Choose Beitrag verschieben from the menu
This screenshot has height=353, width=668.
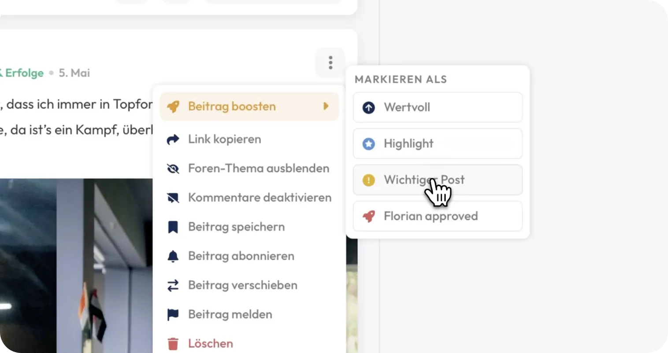point(249,285)
